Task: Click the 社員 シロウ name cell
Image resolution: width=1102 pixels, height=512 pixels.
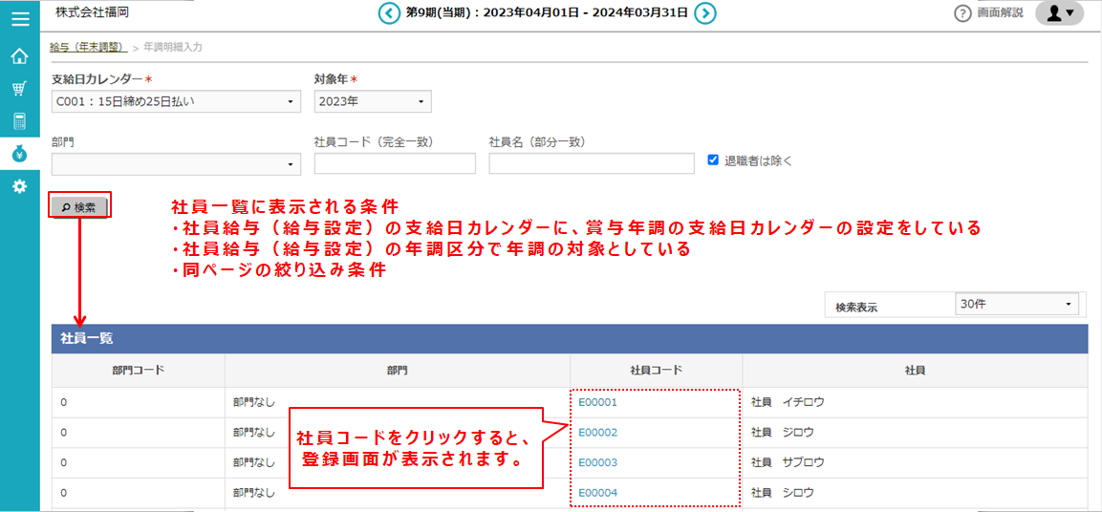Action: coord(915,493)
